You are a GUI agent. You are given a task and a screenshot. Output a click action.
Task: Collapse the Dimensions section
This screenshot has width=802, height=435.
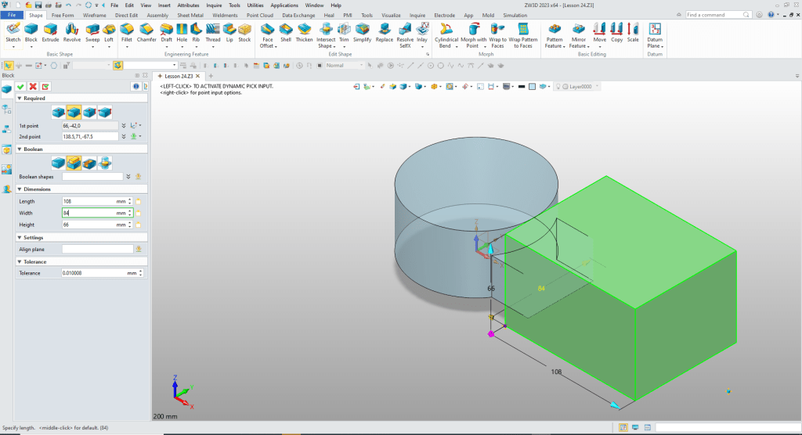tap(19, 189)
